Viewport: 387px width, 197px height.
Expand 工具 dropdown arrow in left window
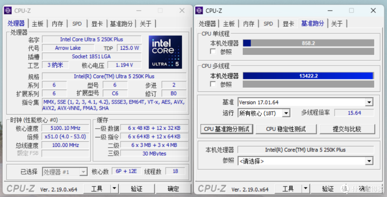pyautogui.click(x=114, y=189)
